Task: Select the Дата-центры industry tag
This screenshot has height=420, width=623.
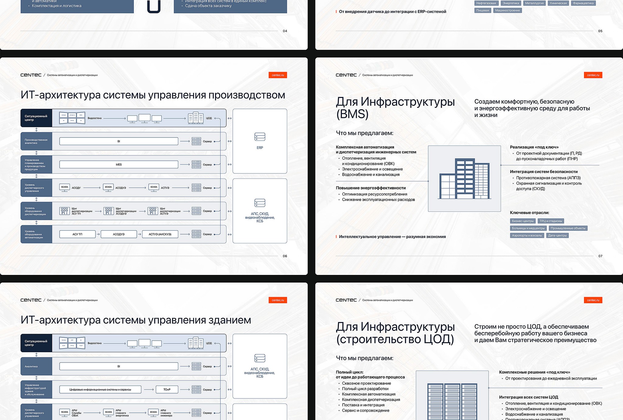Action: point(557,235)
